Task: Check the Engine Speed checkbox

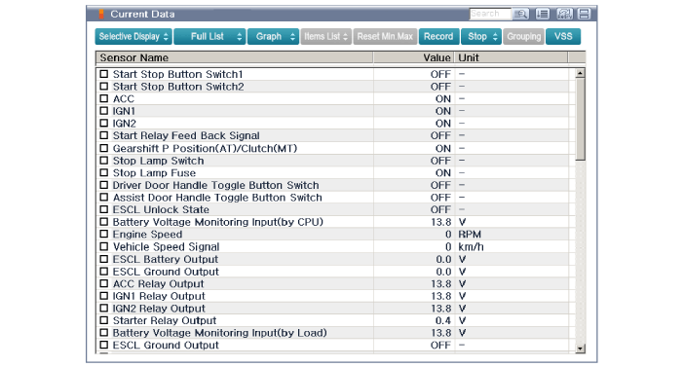Action: (x=103, y=235)
